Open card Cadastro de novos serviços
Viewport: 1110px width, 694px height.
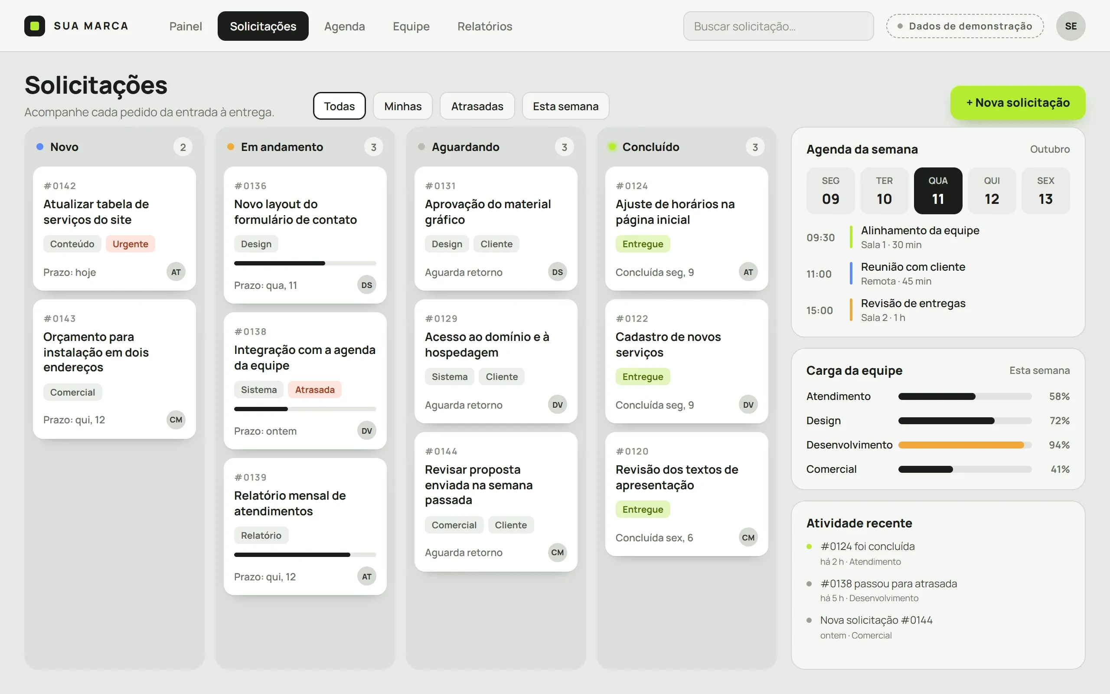(687, 361)
